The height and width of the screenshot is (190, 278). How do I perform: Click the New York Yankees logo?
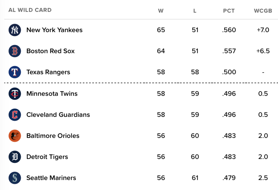[15, 30]
